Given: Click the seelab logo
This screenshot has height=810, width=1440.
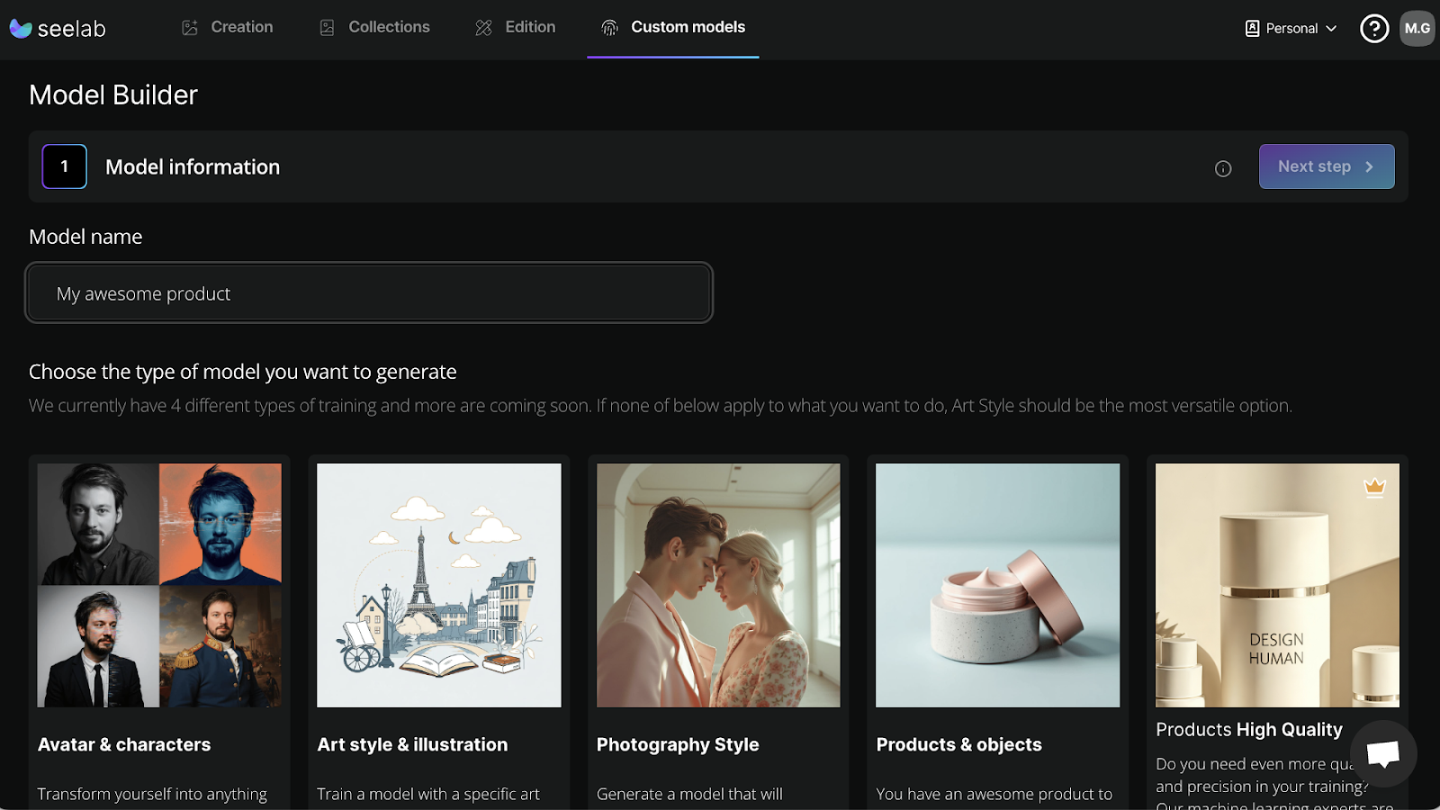Looking at the screenshot, I should coord(58,28).
